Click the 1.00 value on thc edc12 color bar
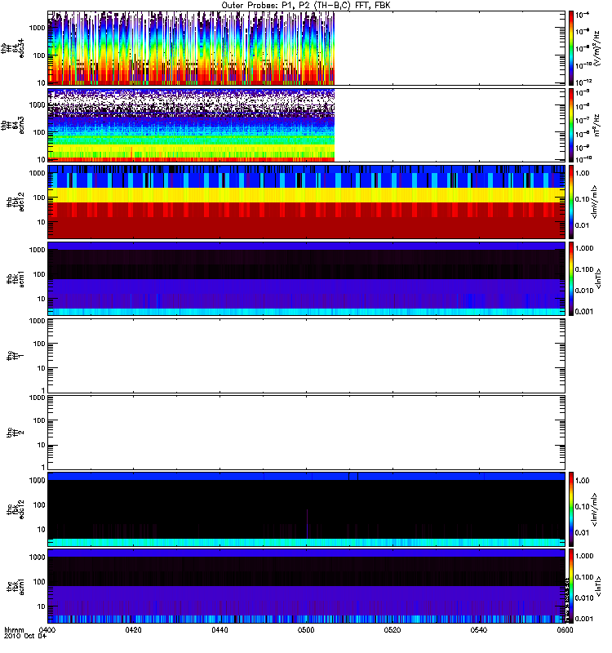Viewport: 612px width, 653px height. click(x=583, y=480)
